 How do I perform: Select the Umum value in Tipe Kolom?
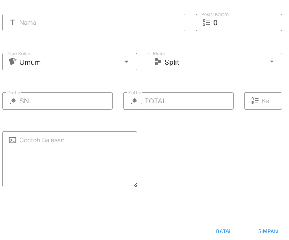pyautogui.click(x=30, y=62)
